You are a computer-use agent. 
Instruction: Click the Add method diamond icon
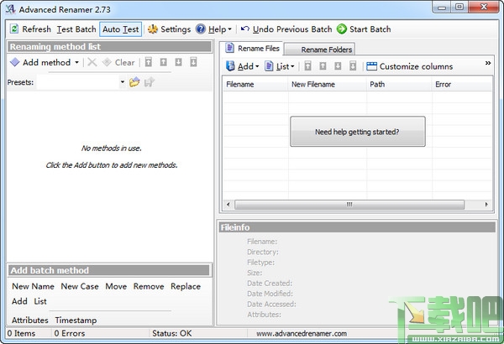point(15,62)
